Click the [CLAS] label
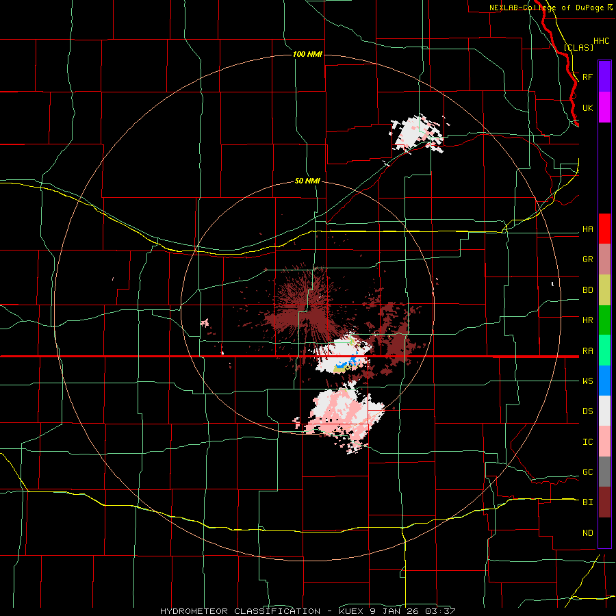The image size is (616, 616). [578, 47]
